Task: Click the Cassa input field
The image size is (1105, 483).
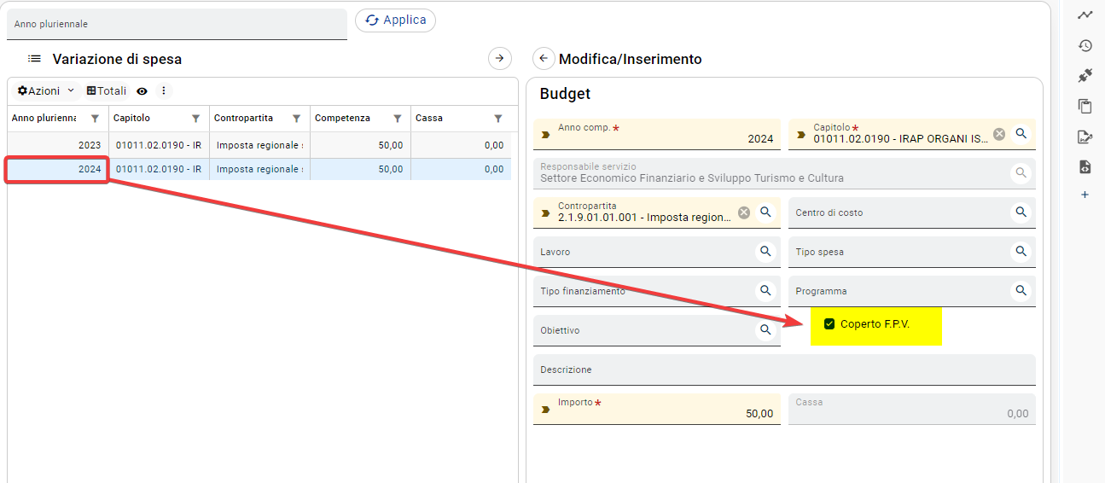Action: [911, 409]
